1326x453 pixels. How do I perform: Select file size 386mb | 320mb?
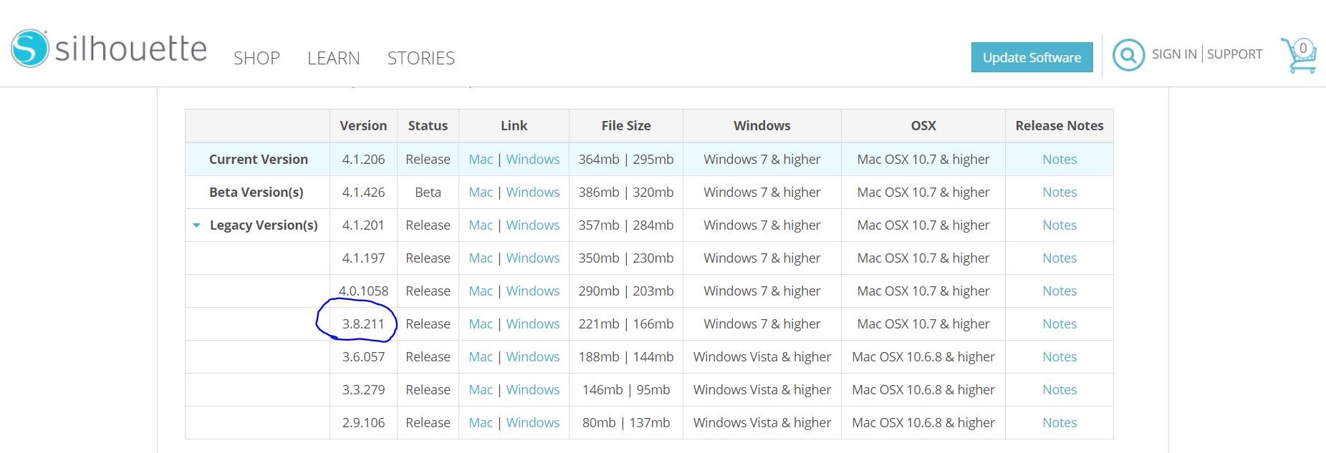click(x=626, y=193)
